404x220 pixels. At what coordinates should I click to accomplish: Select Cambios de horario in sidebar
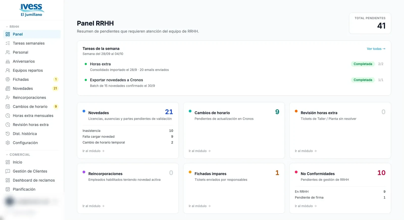click(32, 107)
